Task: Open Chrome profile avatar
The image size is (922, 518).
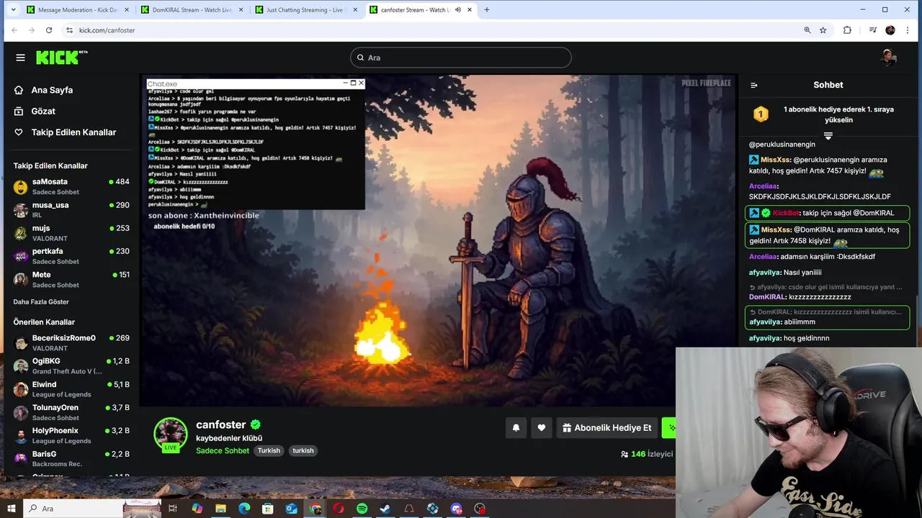Action: [x=890, y=30]
